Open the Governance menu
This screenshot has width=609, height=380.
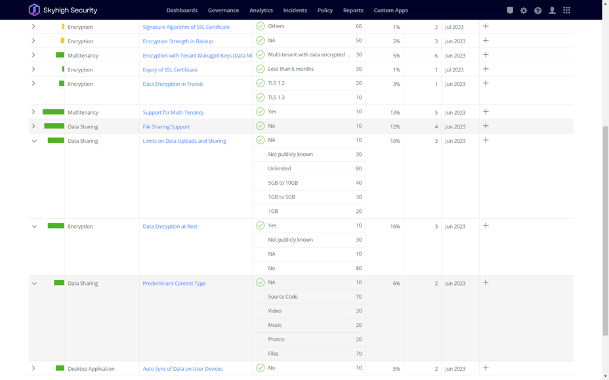point(223,10)
